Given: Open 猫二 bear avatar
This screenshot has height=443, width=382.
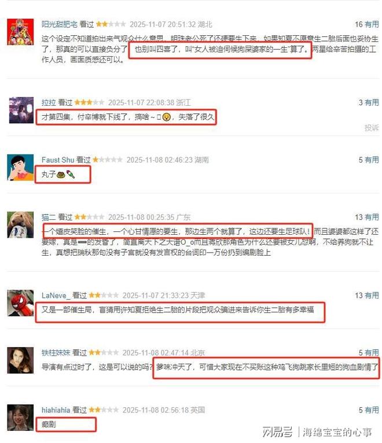Looking at the screenshot, I should [20, 224].
